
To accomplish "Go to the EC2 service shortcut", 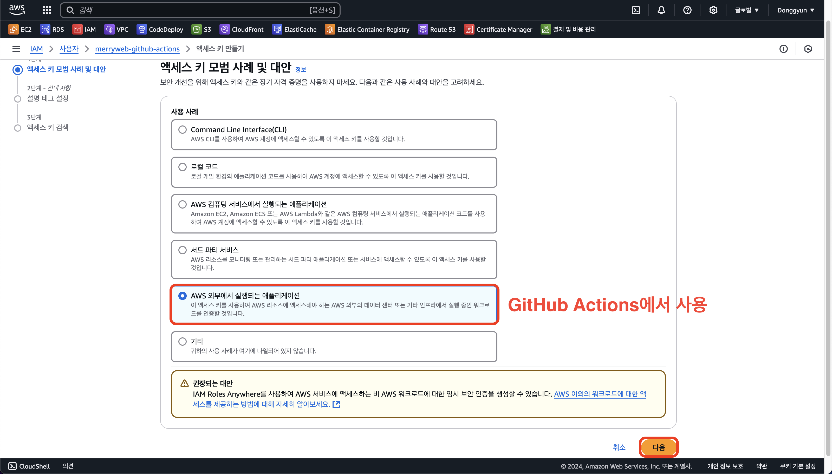I will click(20, 29).
